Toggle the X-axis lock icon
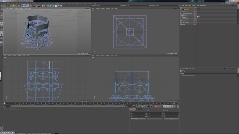This screenshot has height=134, width=239. 22,6
